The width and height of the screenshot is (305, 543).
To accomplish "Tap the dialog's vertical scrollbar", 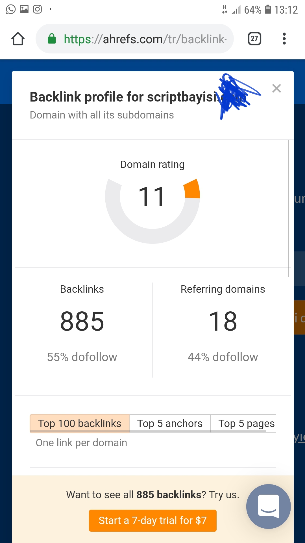I will [x=289, y=208].
